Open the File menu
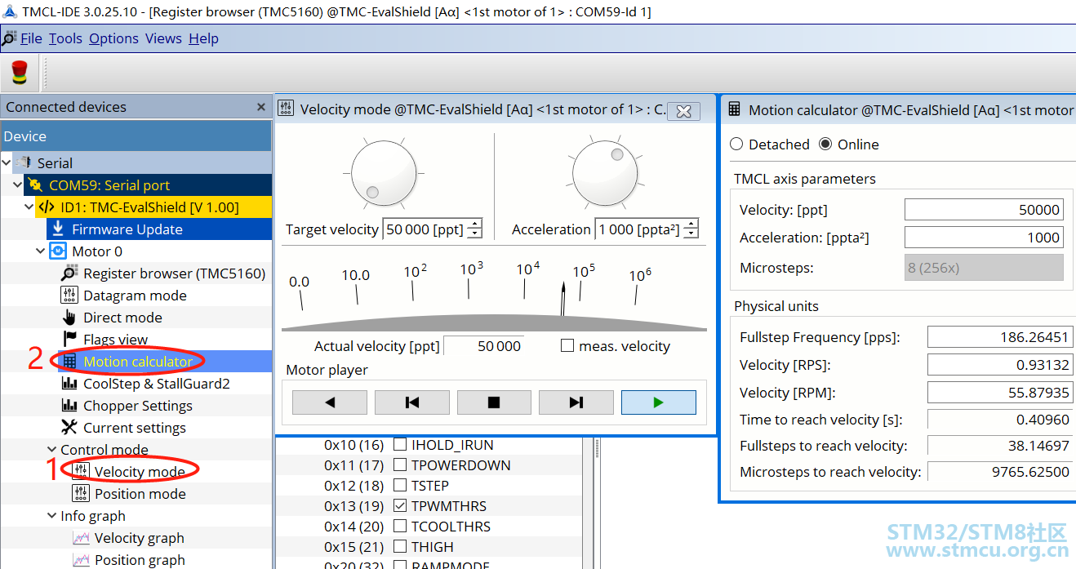 [x=31, y=38]
